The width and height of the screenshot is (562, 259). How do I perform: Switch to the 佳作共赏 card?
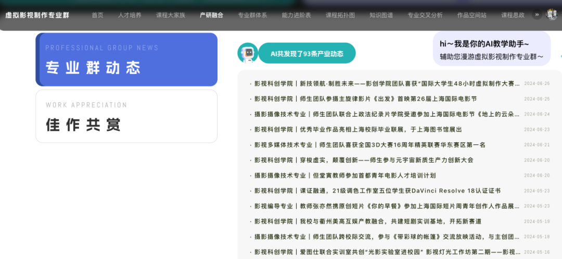click(126, 116)
